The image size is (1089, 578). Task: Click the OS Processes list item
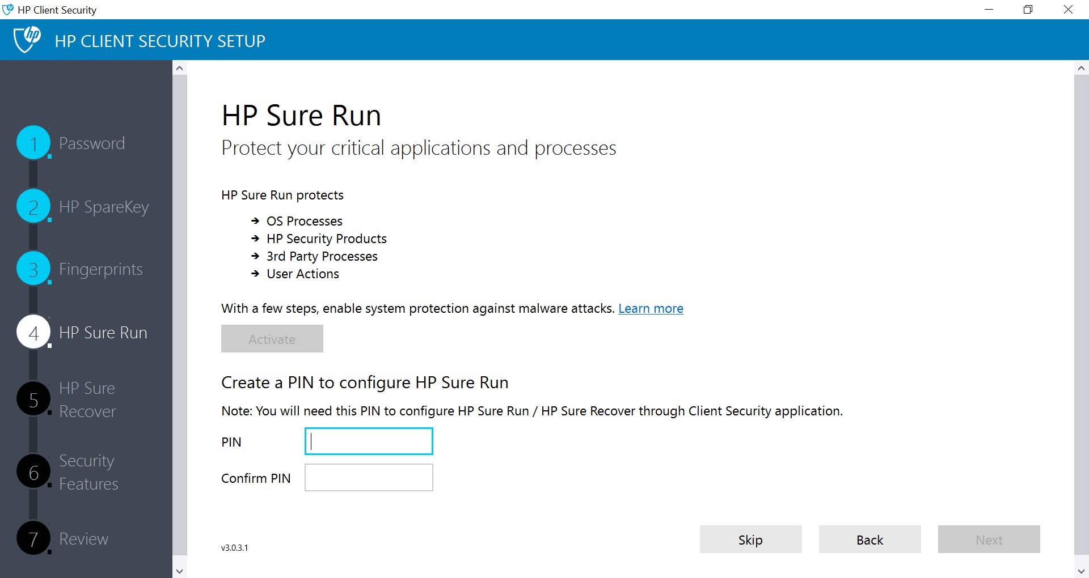(x=305, y=221)
